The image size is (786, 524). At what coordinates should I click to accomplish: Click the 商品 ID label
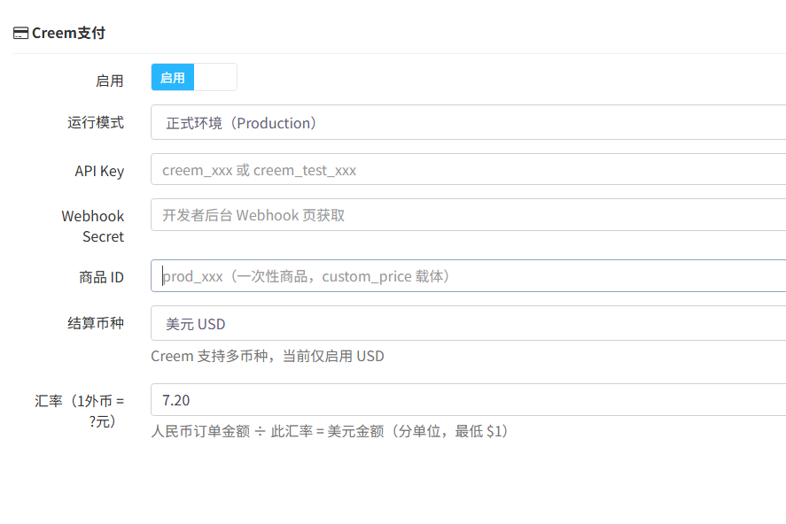coord(101,277)
